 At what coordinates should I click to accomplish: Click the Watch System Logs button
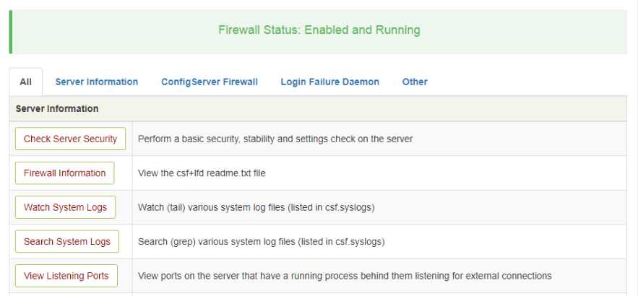click(x=65, y=207)
